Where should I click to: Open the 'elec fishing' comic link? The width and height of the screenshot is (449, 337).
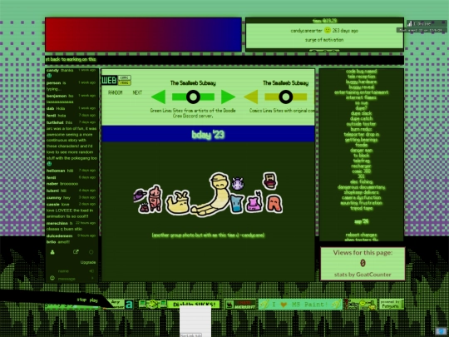coord(361,181)
